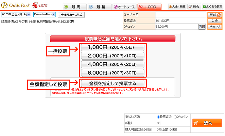Click the LOTO logo beside Odds Park
Image resolution: width=225 pixels, height=136 pixels.
pyautogui.click(x=40, y=5)
